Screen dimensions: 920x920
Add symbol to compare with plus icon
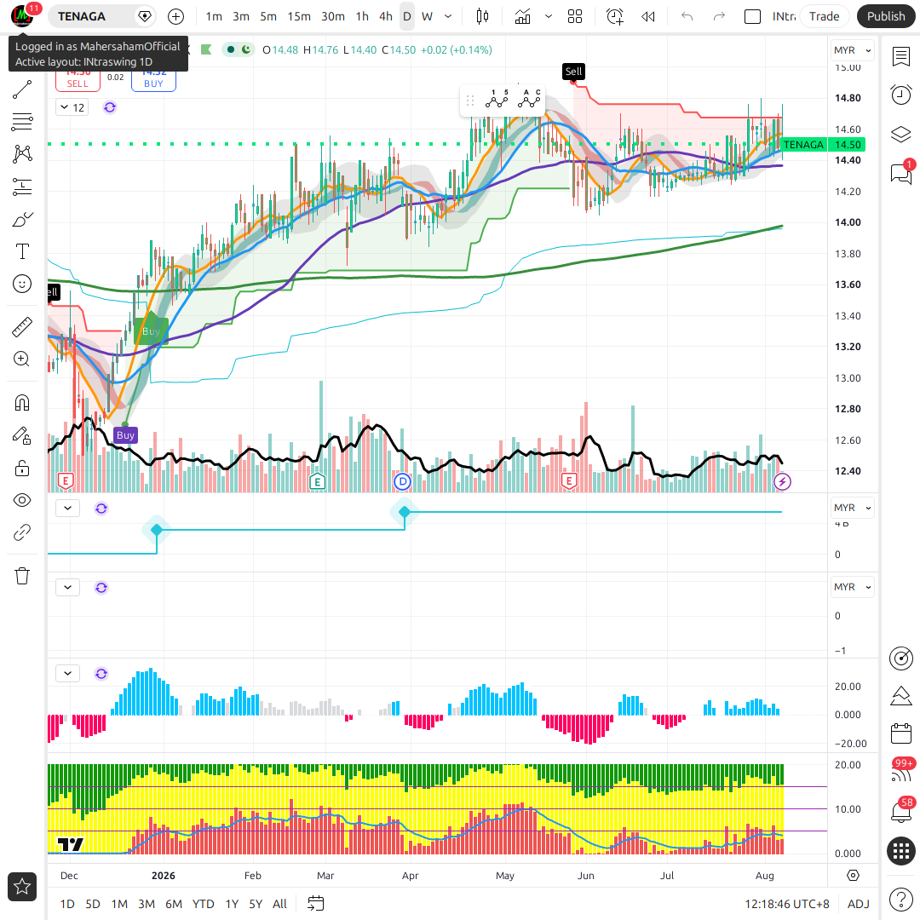tap(176, 16)
